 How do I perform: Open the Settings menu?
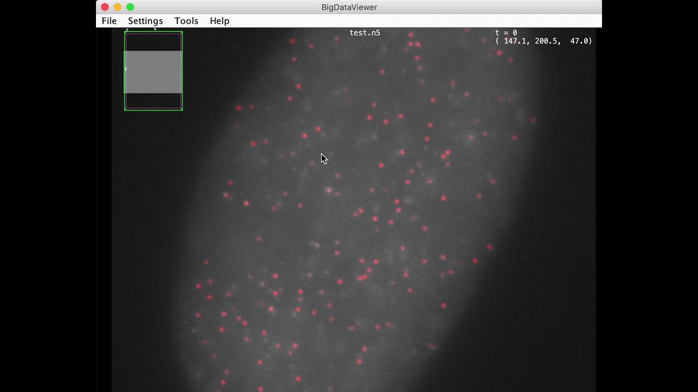146,21
